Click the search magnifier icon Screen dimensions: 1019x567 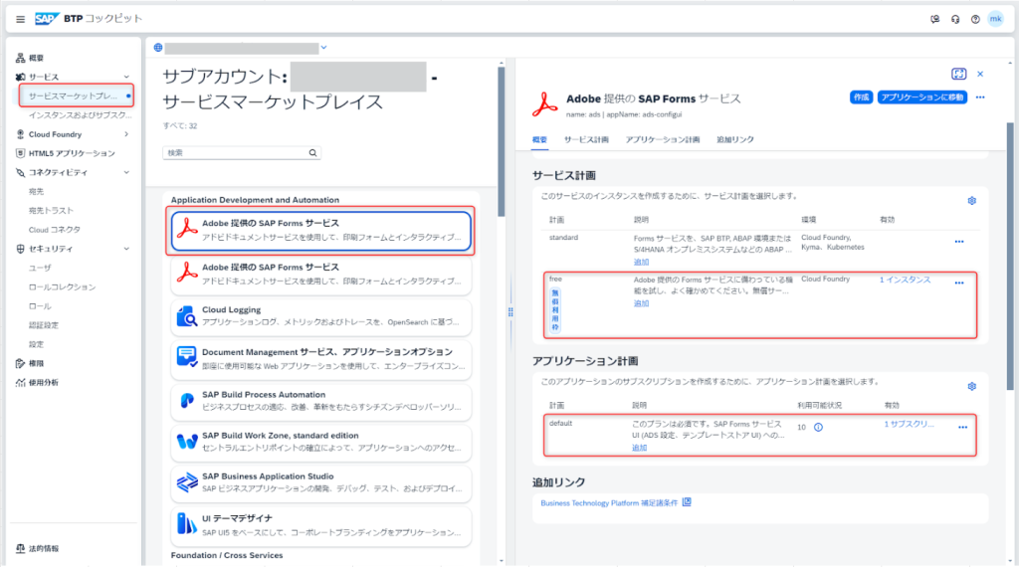pyautogui.click(x=312, y=153)
